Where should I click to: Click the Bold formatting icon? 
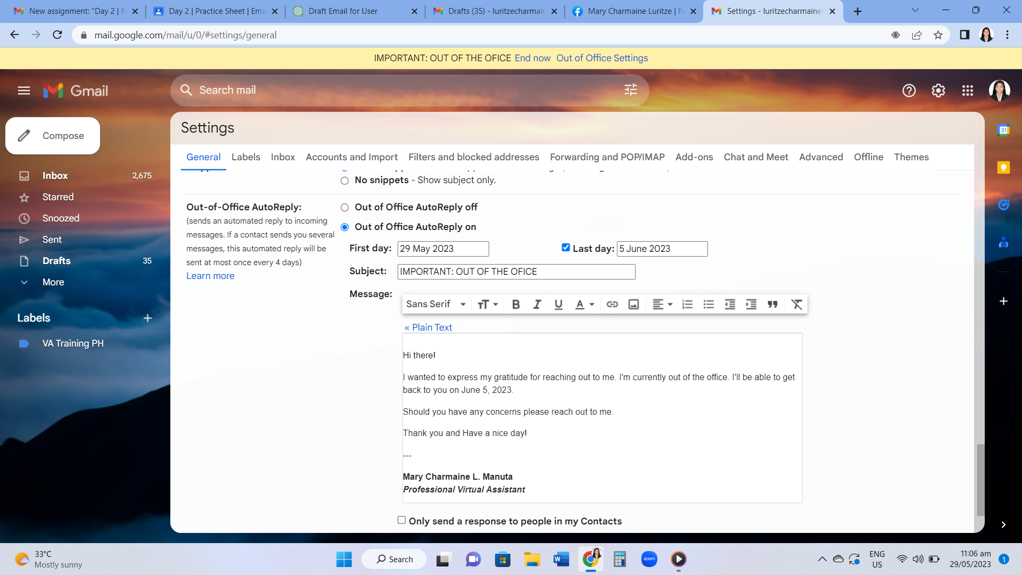click(x=515, y=305)
